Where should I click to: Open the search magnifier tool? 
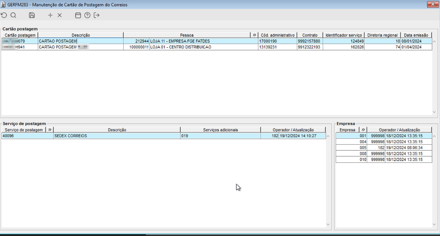pos(13,15)
